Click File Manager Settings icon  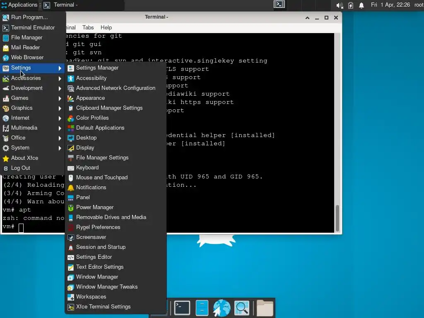coord(70,158)
